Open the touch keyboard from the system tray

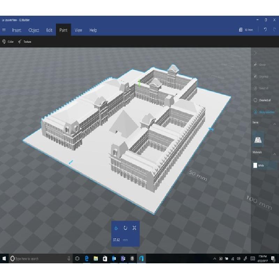coord(252,258)
